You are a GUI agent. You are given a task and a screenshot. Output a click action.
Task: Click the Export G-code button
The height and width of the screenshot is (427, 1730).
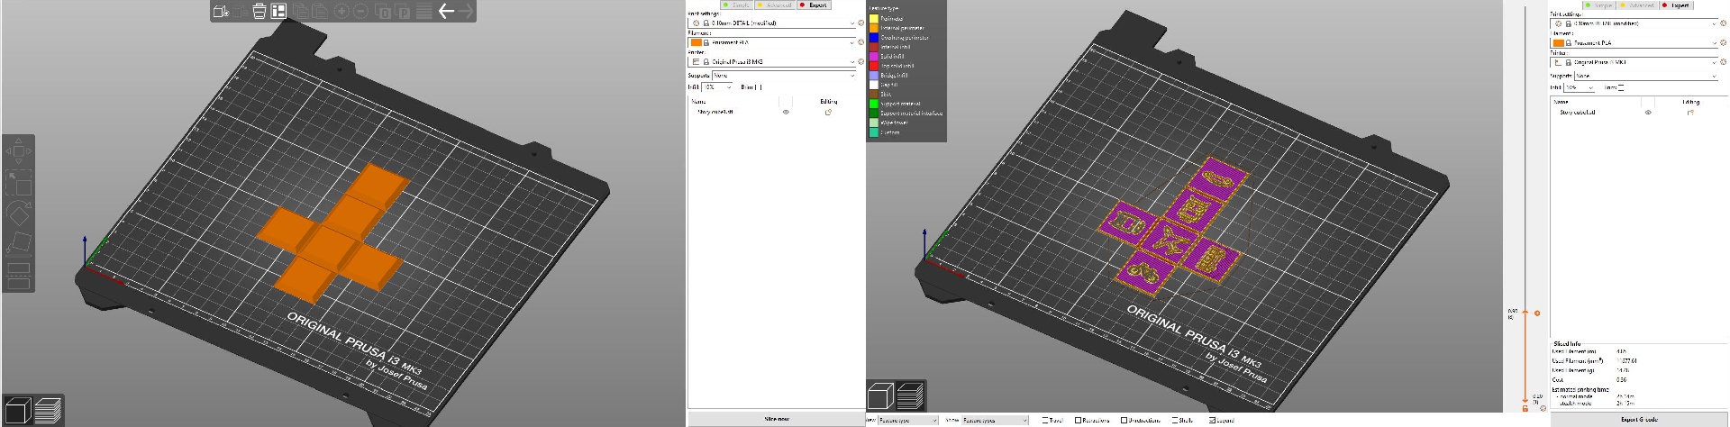coord(1639,420)
